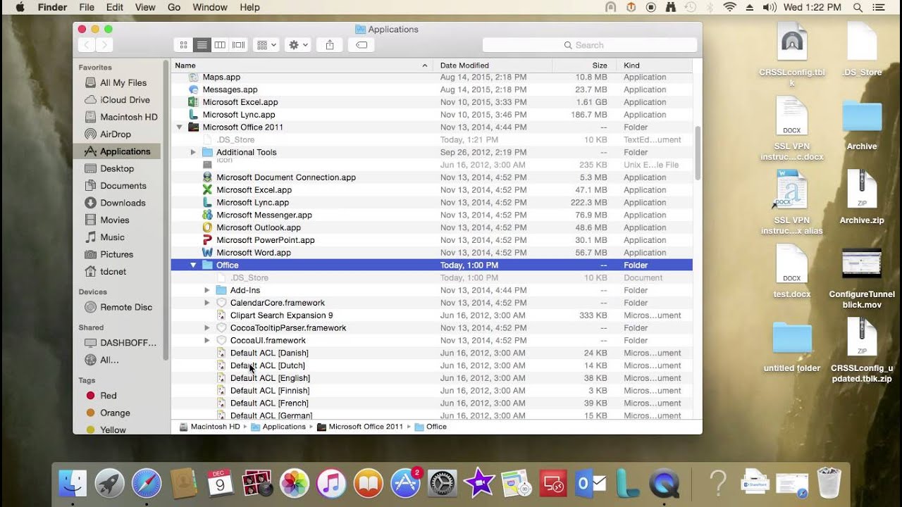Open the App Store from the Dock
The width and height of the screenshot is (902, 507).
[406, 483]
